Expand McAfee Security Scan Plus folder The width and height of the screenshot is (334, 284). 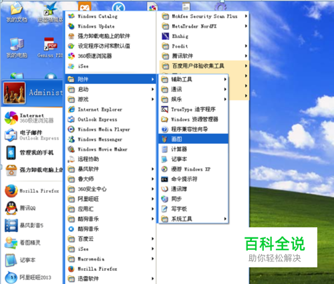204,16
